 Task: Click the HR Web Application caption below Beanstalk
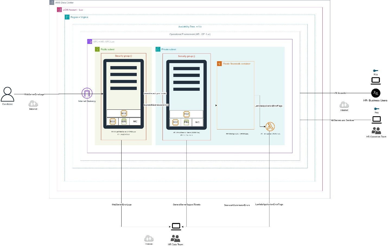237,134
